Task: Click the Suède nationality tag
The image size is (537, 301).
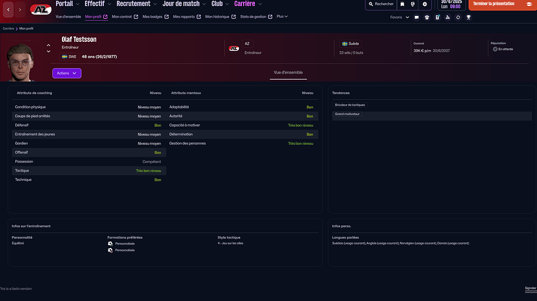Action: [x=351, y=44]
